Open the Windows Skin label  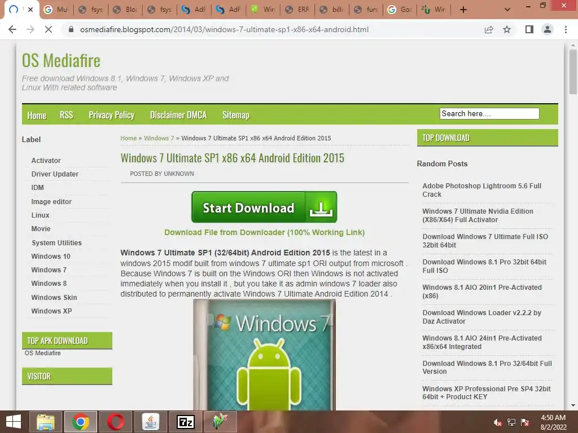tap(54, 297)
